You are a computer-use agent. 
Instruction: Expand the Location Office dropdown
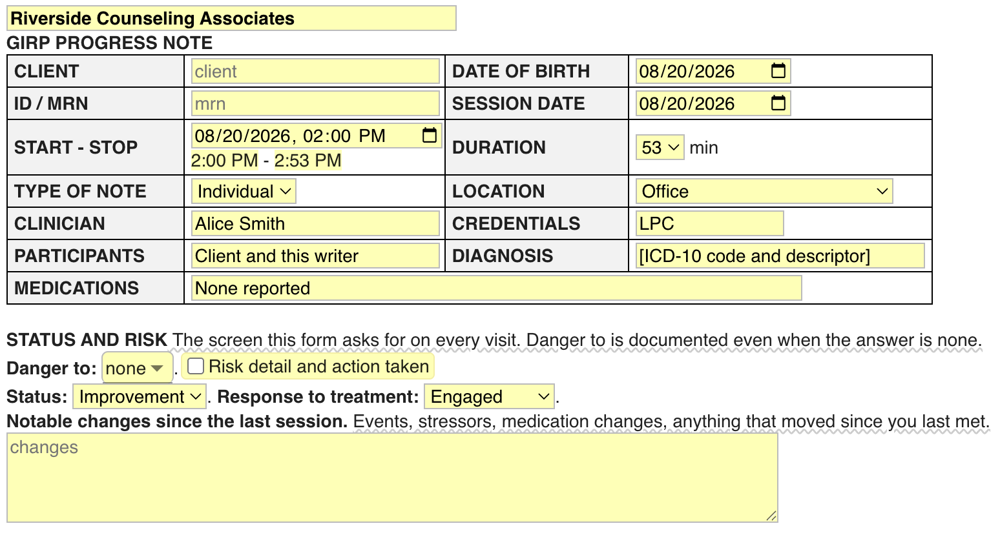click(764, 192)
